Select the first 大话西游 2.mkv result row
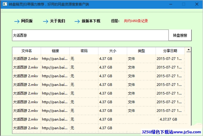The height and width of the screenshot is (136, 203). (98, 59)
